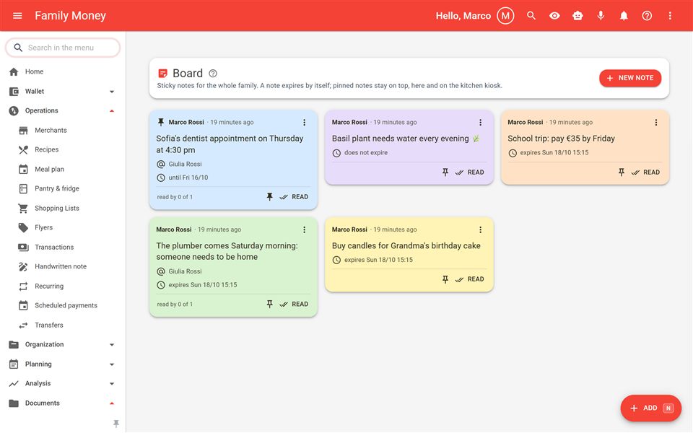This screenshot has height=433, width=693.
Task: Collapse the Documents menu section
Action: click(63, 403)
